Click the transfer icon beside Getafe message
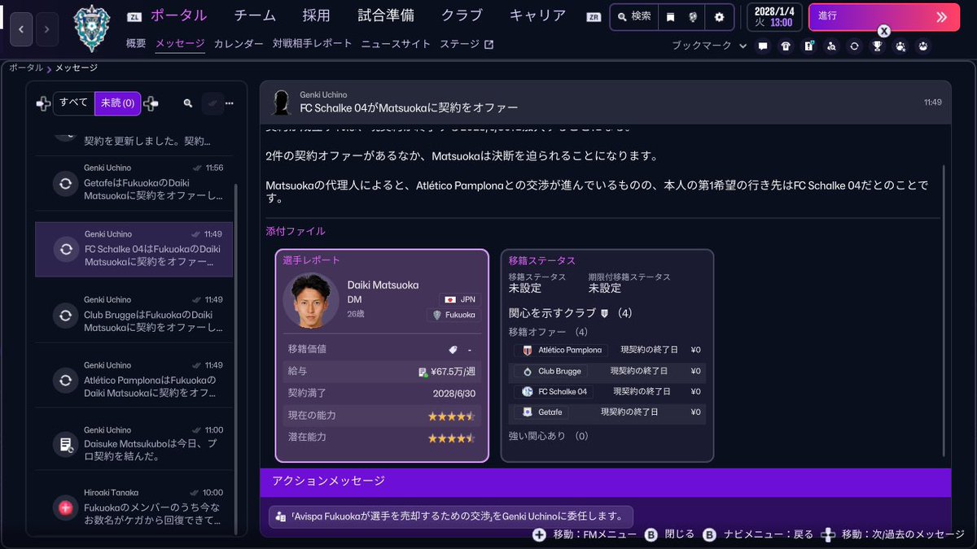The height and width of the screenshot is (549, 977). tap(65, 184)
